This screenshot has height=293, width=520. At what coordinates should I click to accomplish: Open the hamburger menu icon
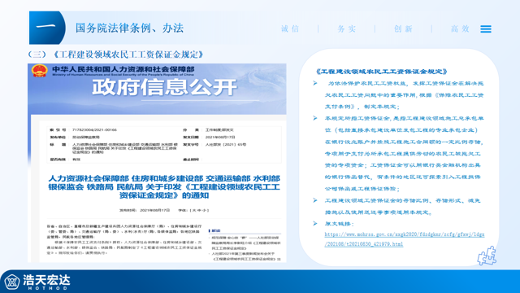point(486,29)
